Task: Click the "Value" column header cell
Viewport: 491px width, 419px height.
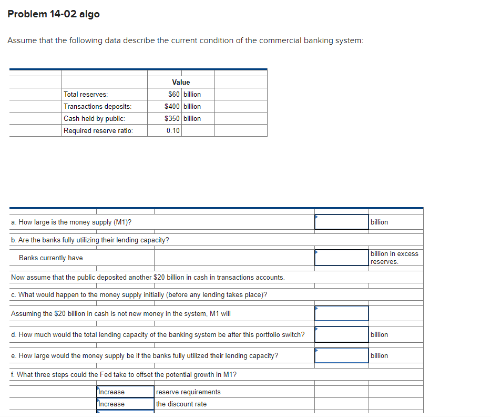Action: [x=181, y=82]
